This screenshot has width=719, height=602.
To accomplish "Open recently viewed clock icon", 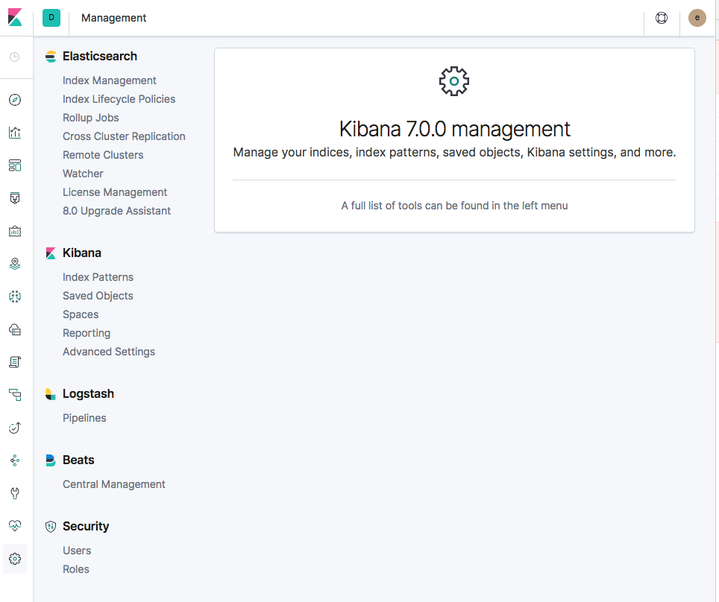I will tap(15, 57).
